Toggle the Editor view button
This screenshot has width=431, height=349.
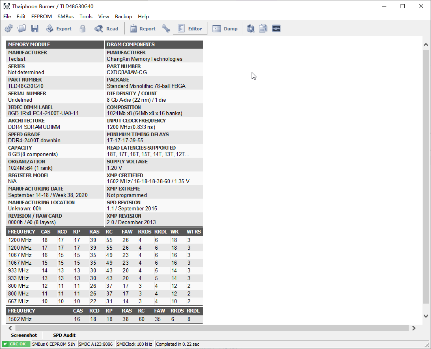pyautogui.click(x=190, y=29)
